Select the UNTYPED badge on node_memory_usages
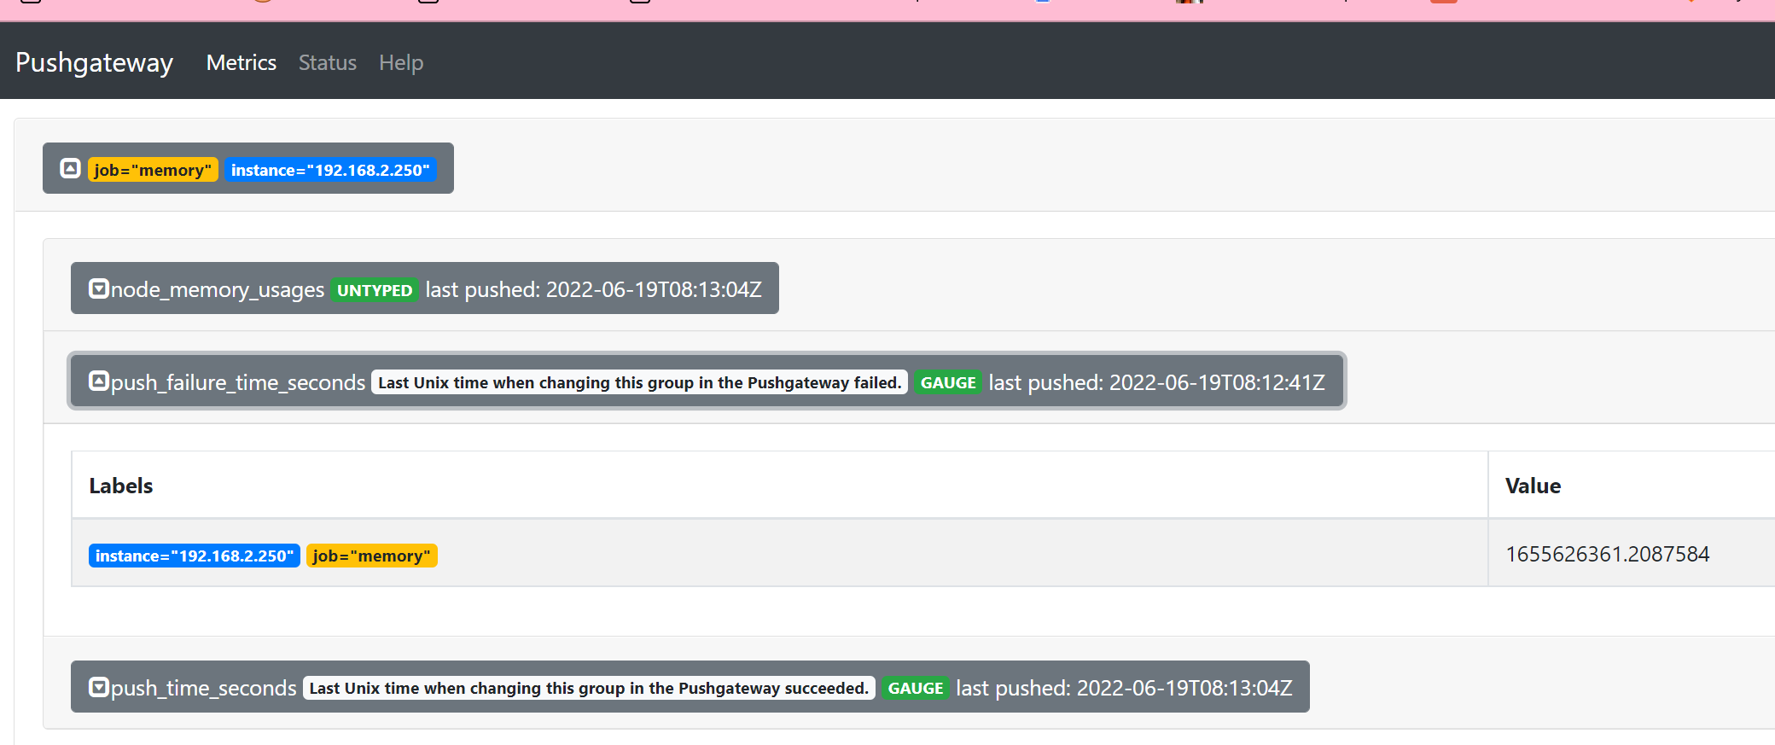This screenshot has width=1775, height=745. 375,290
